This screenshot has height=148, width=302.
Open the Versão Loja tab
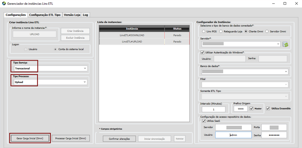pyautogui.click(x=72, y=15)
